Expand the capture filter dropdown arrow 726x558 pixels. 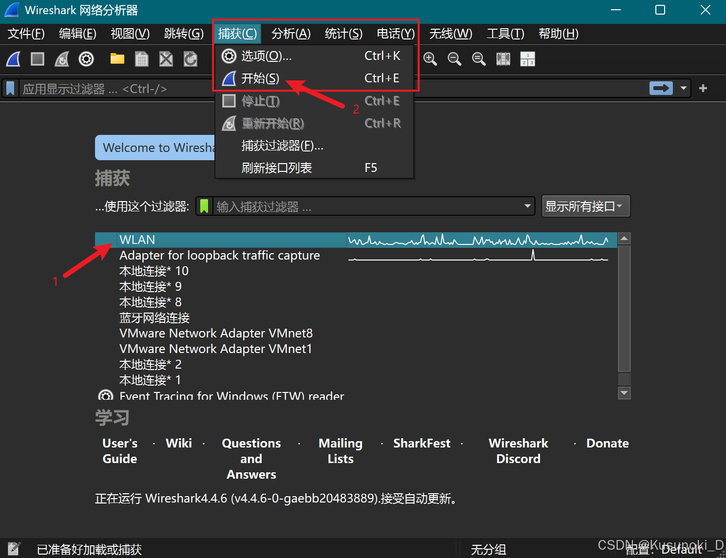(527, 206)
